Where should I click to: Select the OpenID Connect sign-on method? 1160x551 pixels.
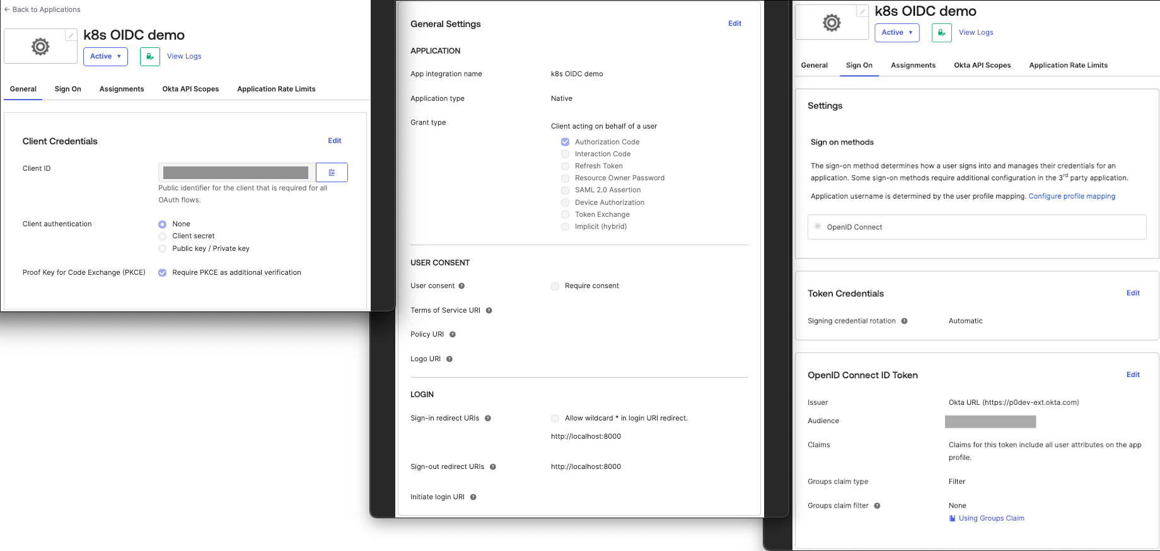(x=818, y=227)
